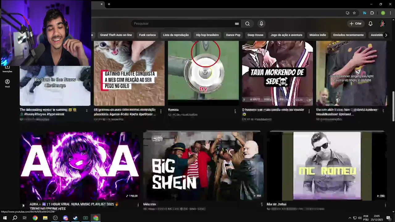Open Inscrições in the sidebar
395x222 pixels.
(x=7, y=68)
